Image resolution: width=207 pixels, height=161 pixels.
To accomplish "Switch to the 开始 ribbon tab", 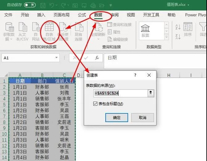I will coord(25,15).
